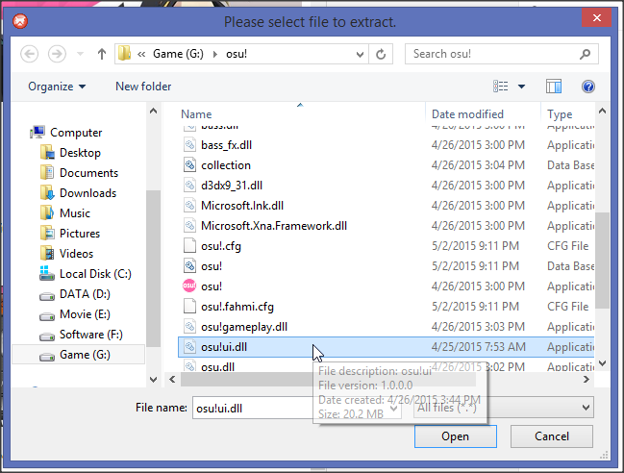Select the osu!gameplay.dll file
The width and height of the screenshot is (624, 473).
tap(244, 327)
